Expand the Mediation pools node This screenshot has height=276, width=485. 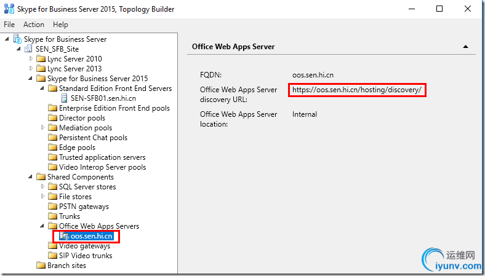42,127
